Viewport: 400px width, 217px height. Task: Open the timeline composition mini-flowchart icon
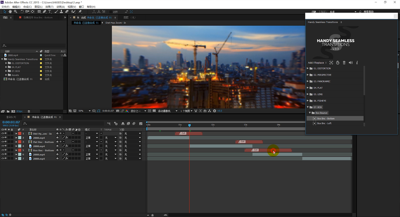tap(109, 124)
